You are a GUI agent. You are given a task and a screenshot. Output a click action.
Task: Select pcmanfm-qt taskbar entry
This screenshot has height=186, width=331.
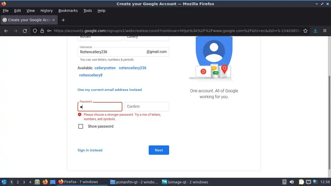point(134,182)
